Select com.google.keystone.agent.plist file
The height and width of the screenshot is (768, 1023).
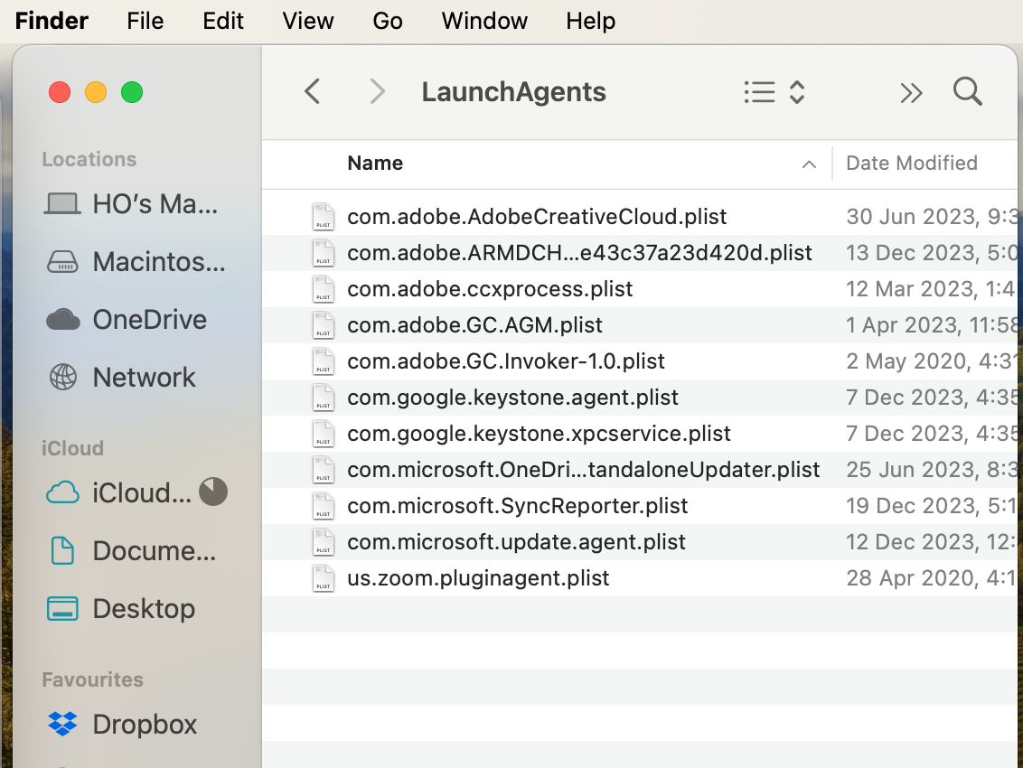[512, 398]
